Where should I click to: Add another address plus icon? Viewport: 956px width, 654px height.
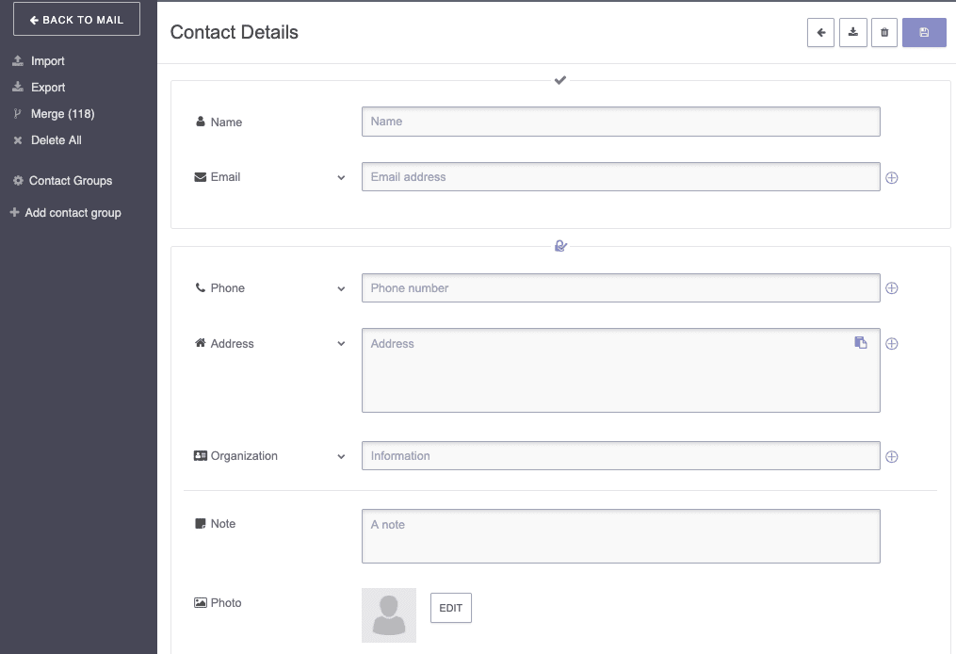click(891, 343)
